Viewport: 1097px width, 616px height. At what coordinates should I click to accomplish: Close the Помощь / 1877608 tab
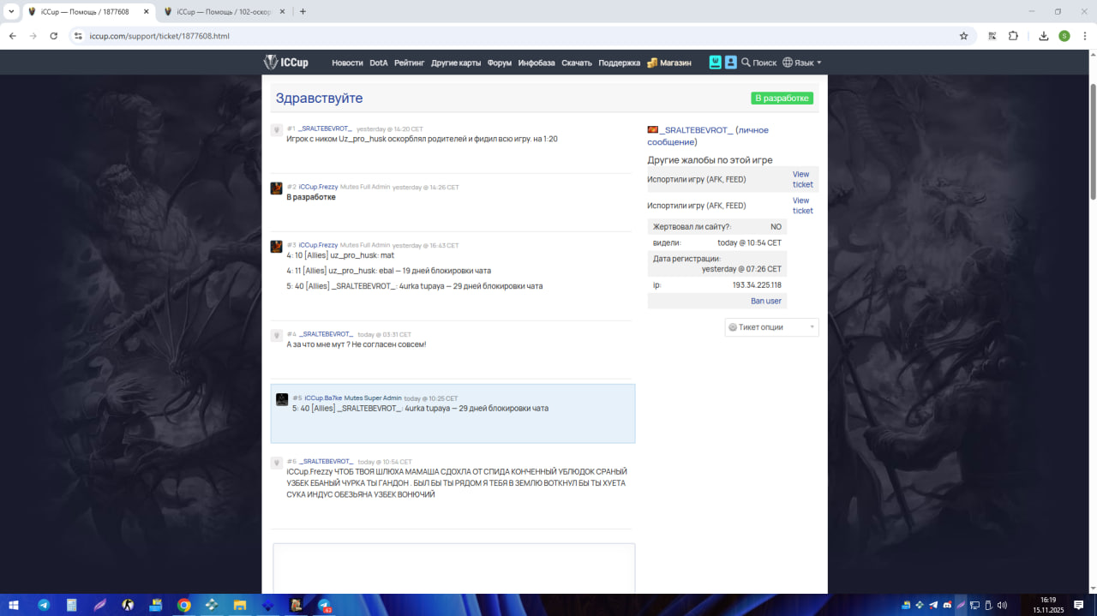[145, 12]
